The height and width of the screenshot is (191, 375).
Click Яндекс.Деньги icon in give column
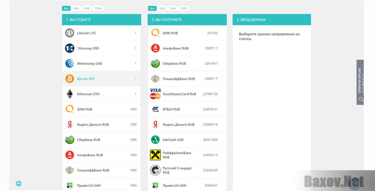[70, 124]
